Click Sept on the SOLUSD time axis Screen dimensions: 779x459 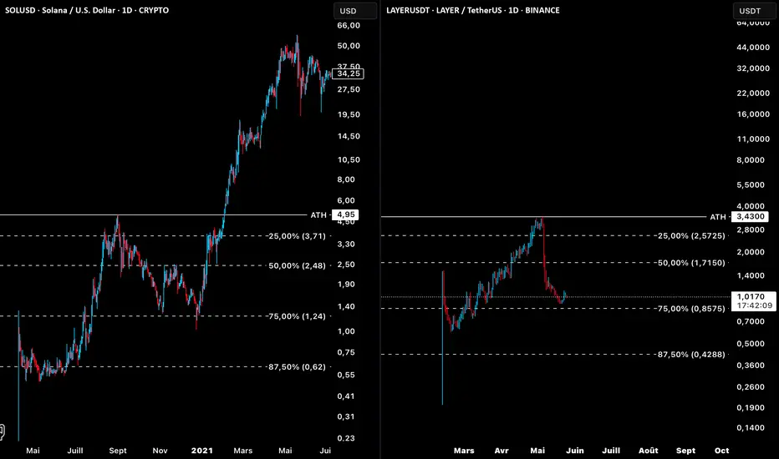pyautogui.click(x=118, y=451)
